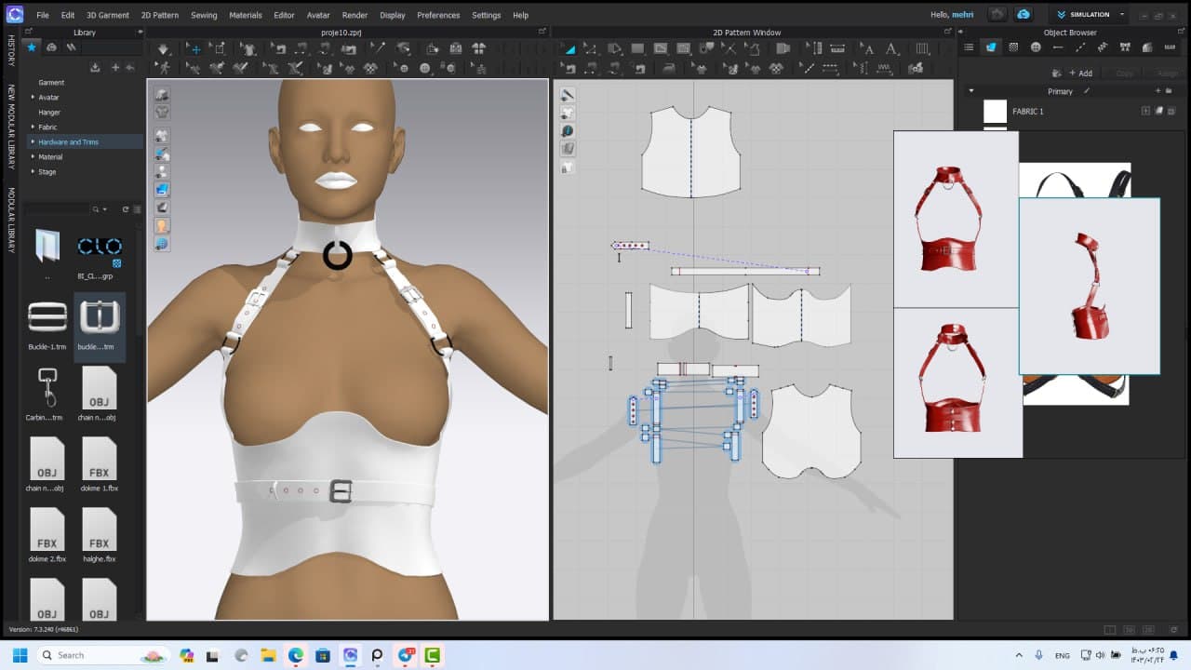1191x670 pixels.
Task: Start simulation with the down-arrow Simulate icon
Action: [x=164, y=49]
